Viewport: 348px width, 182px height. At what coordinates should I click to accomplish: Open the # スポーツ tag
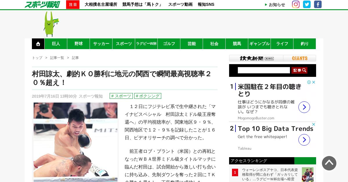click(121, 96)
